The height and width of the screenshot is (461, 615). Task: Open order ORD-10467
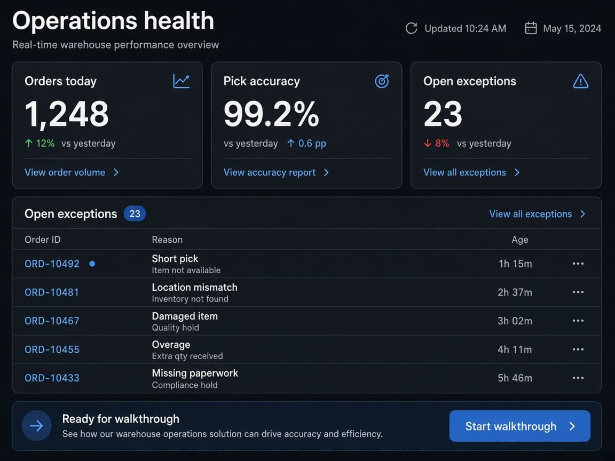pos(52,321)
